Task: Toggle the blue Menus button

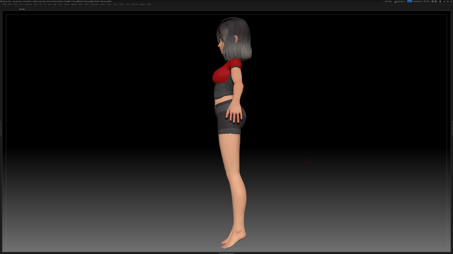Action: (x=409, y=1)
